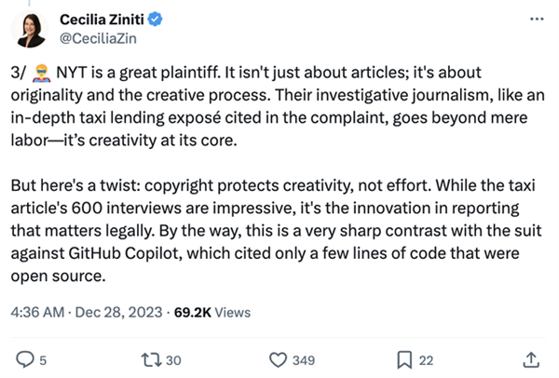The image size is (559, 378).
Task: Open the share upload arrow icon
Action: [531, 359]
